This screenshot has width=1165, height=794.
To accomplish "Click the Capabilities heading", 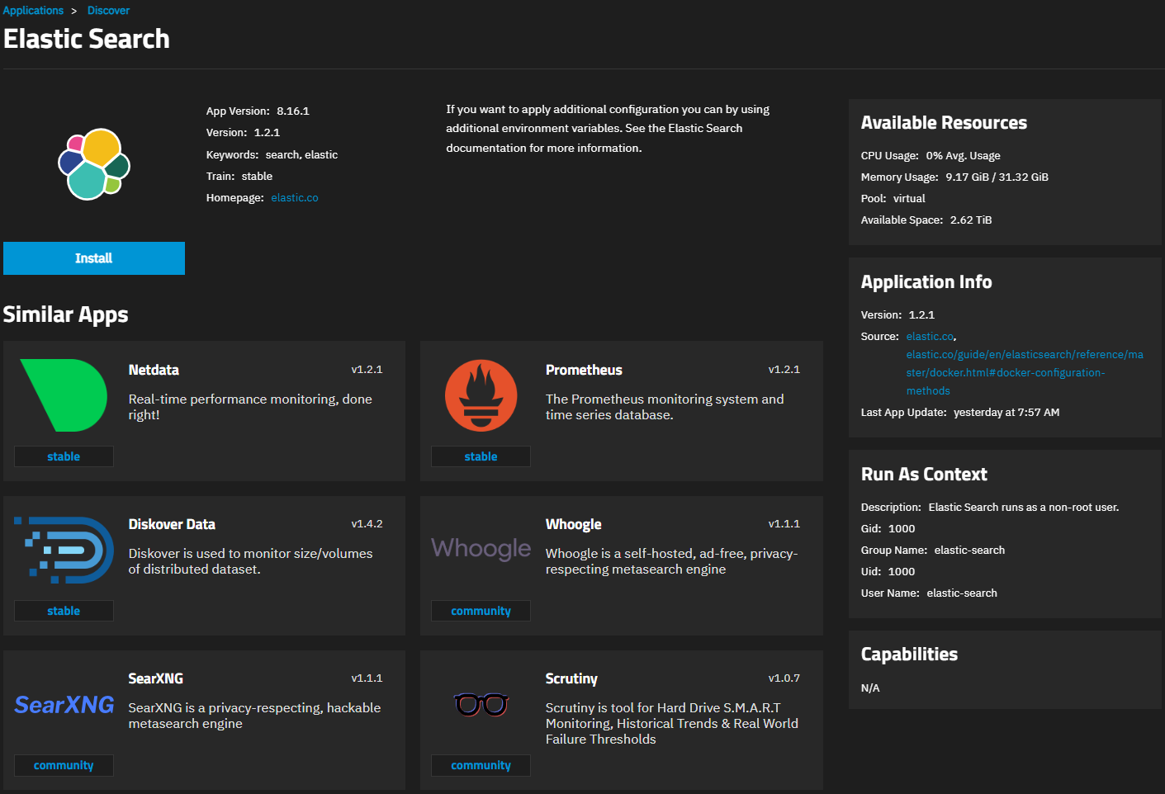I will tap(909, 655).
